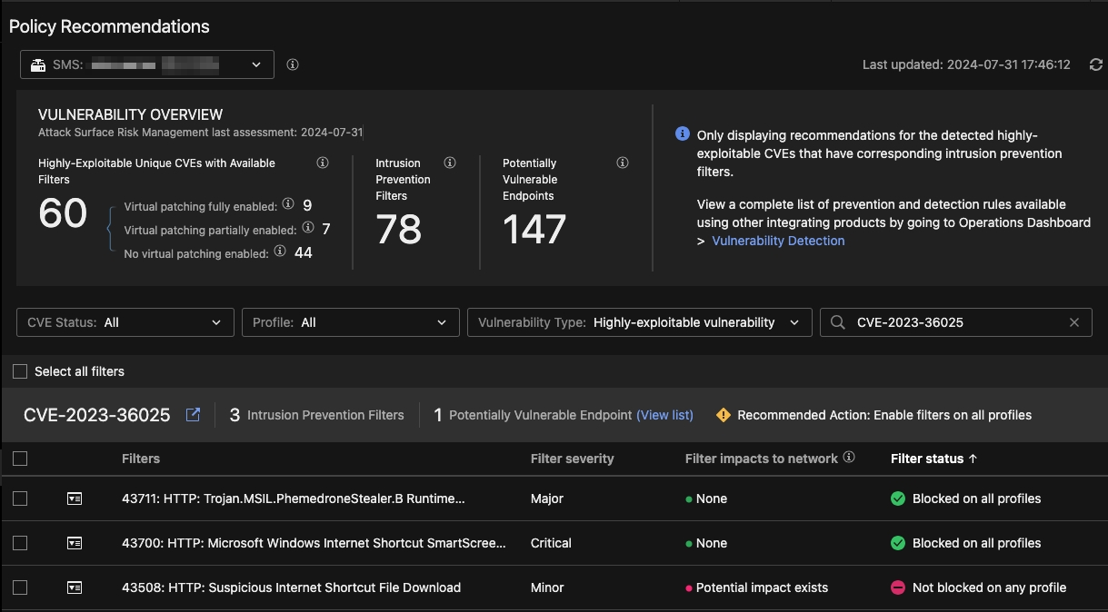Click the refresh icon beside Last updated
This screenshot has height=612, width=1108.
click(x=1095, y=65)
